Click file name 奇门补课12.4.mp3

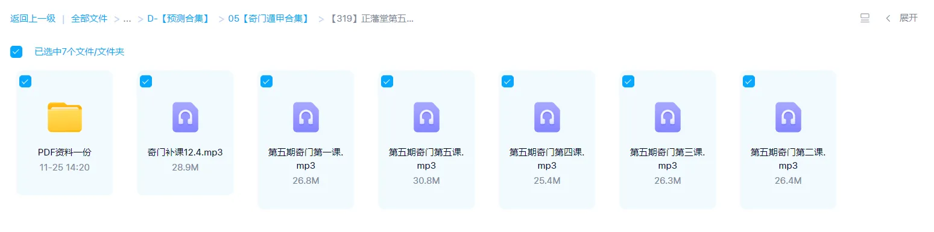(185, 152)
